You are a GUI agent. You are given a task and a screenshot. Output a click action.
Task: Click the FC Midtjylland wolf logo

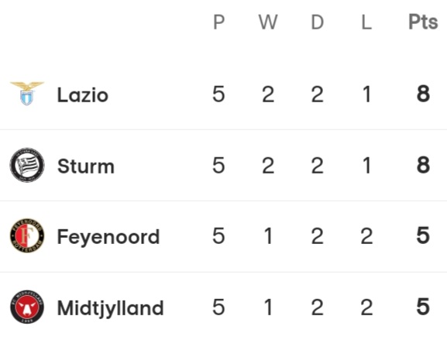[x=27, y=307]
